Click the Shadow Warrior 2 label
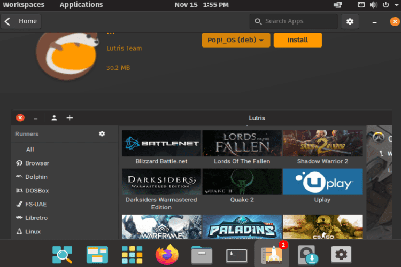 coord(322,161)
